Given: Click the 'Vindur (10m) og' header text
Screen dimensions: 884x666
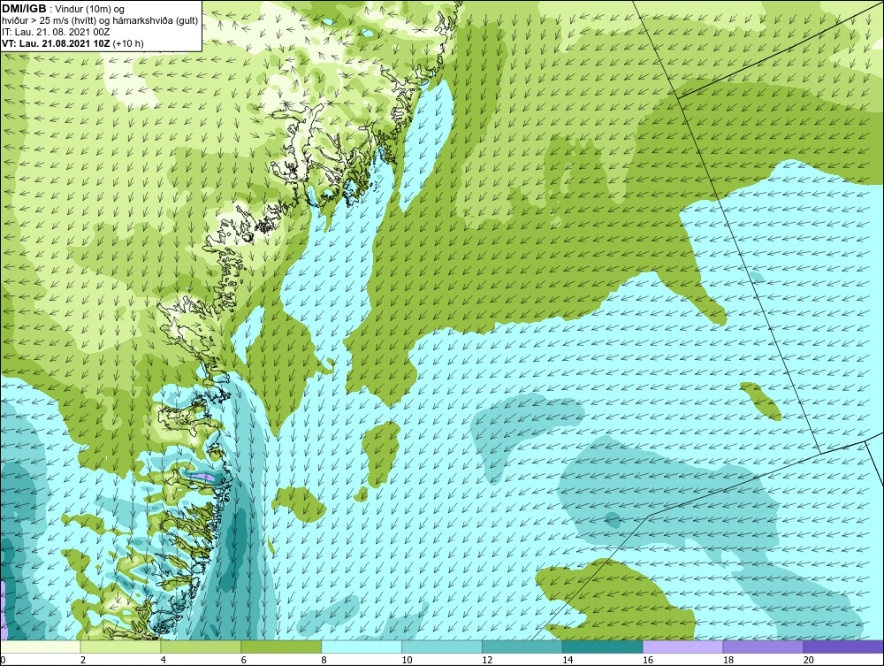Looking at the screenshot, I should (x=91, y=9).
